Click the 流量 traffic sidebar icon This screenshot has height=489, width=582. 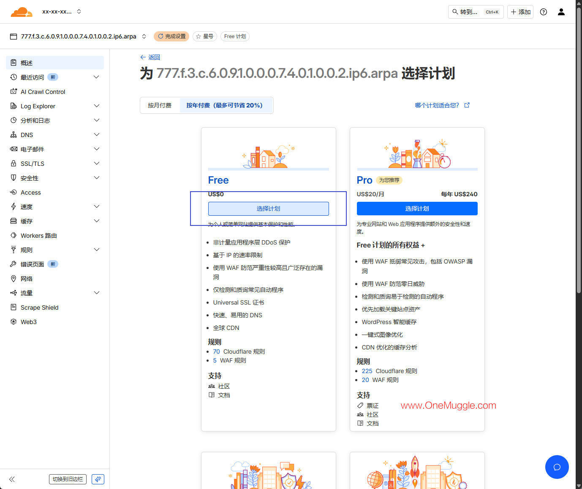14,293
